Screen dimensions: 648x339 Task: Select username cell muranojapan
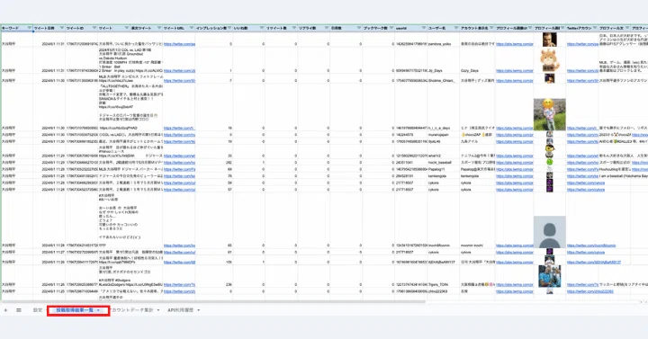point(444,135)
